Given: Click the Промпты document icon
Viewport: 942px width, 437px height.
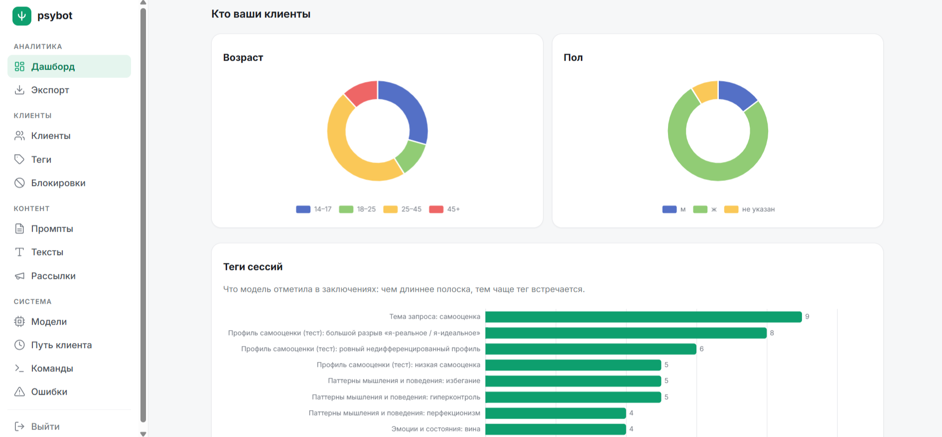Looking at the screenshot, I should point(19,229).
